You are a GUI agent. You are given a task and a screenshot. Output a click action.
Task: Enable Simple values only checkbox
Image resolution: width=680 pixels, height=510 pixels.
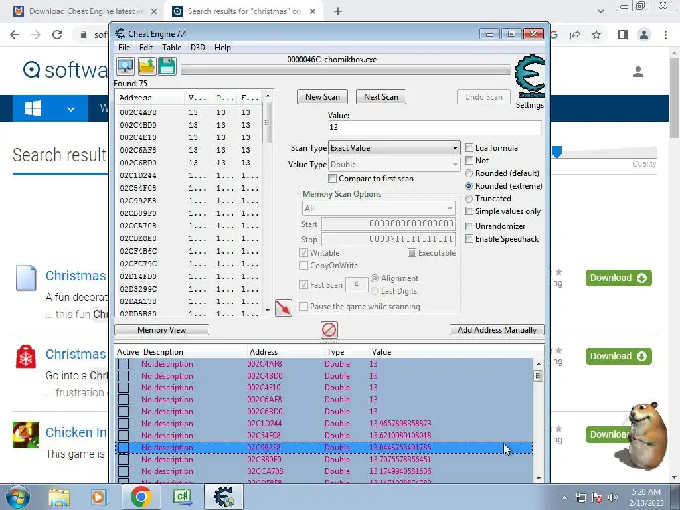469,211
